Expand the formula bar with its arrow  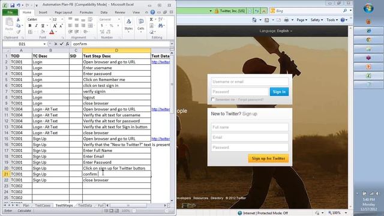point(172,44)
